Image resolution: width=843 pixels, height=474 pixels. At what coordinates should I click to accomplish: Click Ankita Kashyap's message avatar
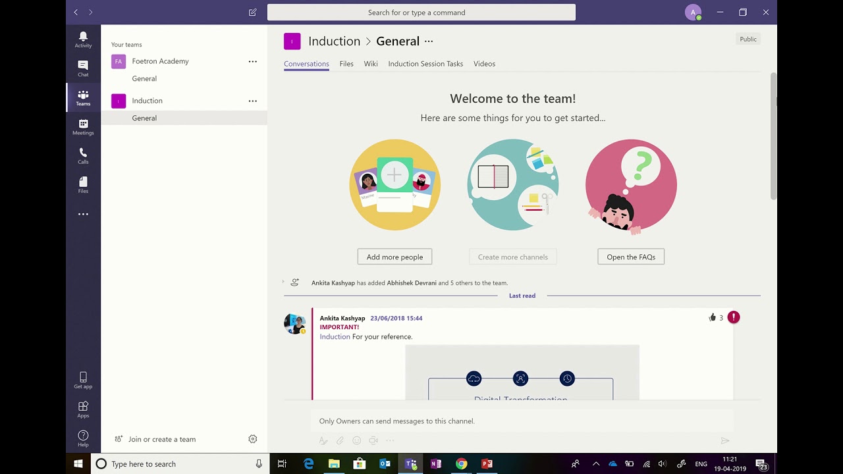coord(294,324)
